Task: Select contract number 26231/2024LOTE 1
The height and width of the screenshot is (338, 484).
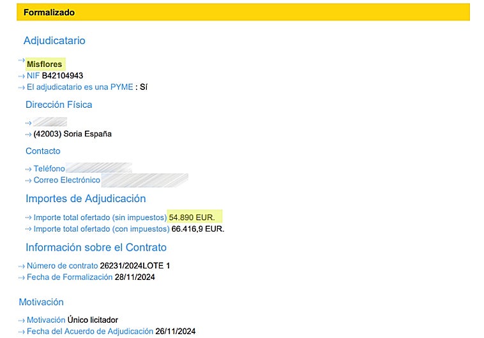Action: (135, 265)
